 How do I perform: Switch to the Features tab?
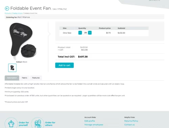pos(36,78)
